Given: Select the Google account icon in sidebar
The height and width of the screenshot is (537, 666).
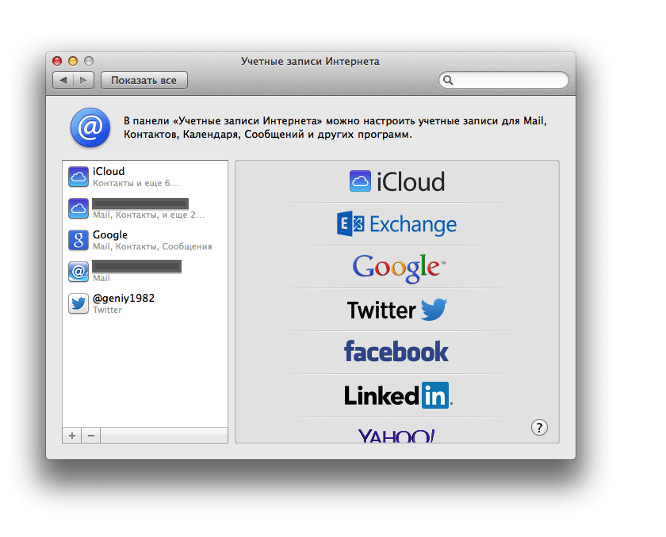Looking at the screenshot, I should 78,240.
